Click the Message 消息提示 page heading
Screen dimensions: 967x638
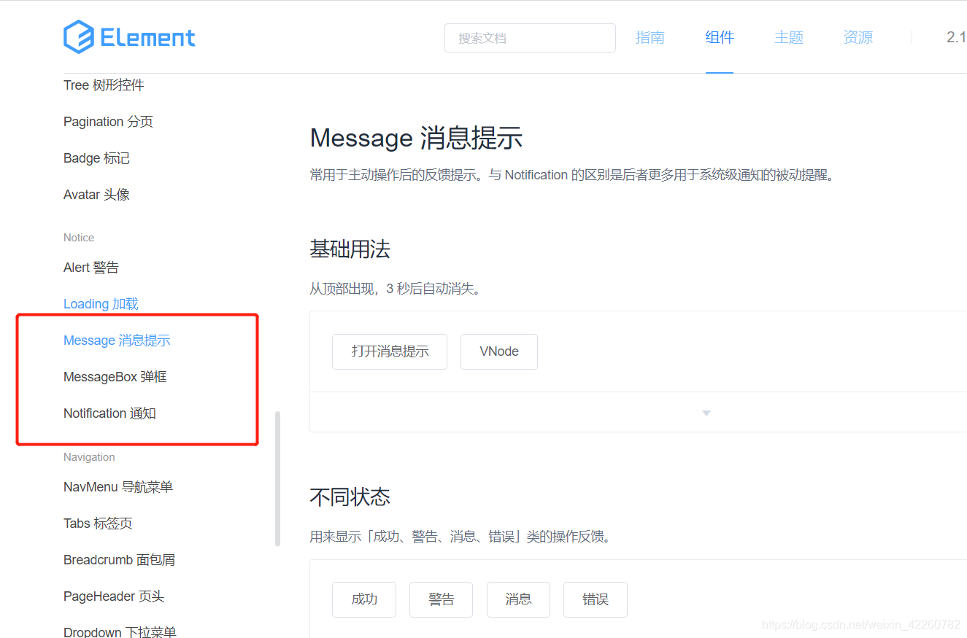[x=416, y=138]
